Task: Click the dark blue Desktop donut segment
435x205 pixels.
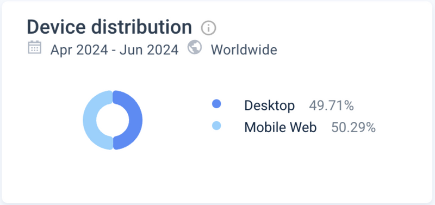Action: [132, 120]
